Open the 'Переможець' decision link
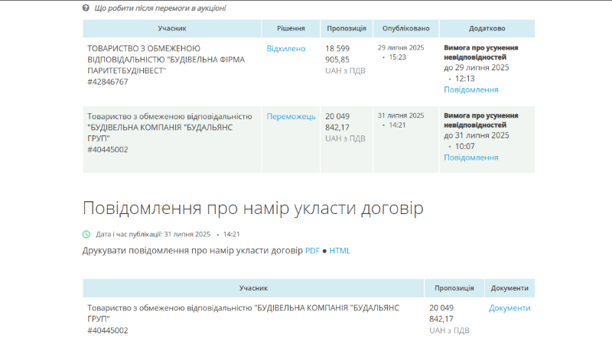612x344 pixels. click(x=291, y=116)
